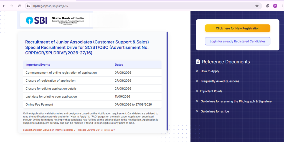Bookmark this page with the star icon
284x142 pixels.
point(257,6)
